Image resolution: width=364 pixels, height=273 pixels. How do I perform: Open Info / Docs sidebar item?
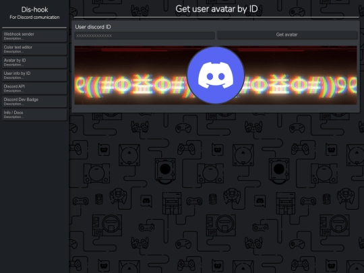click(34, 115)
